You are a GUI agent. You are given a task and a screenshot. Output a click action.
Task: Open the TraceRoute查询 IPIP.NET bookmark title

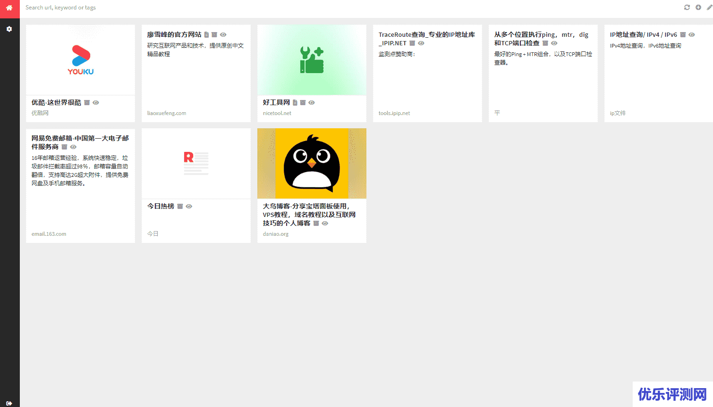tap(427, 39)
